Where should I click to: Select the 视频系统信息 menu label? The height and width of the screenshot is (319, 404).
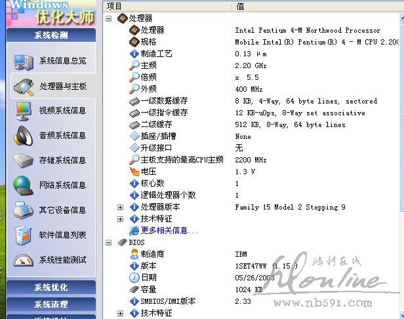62,111
